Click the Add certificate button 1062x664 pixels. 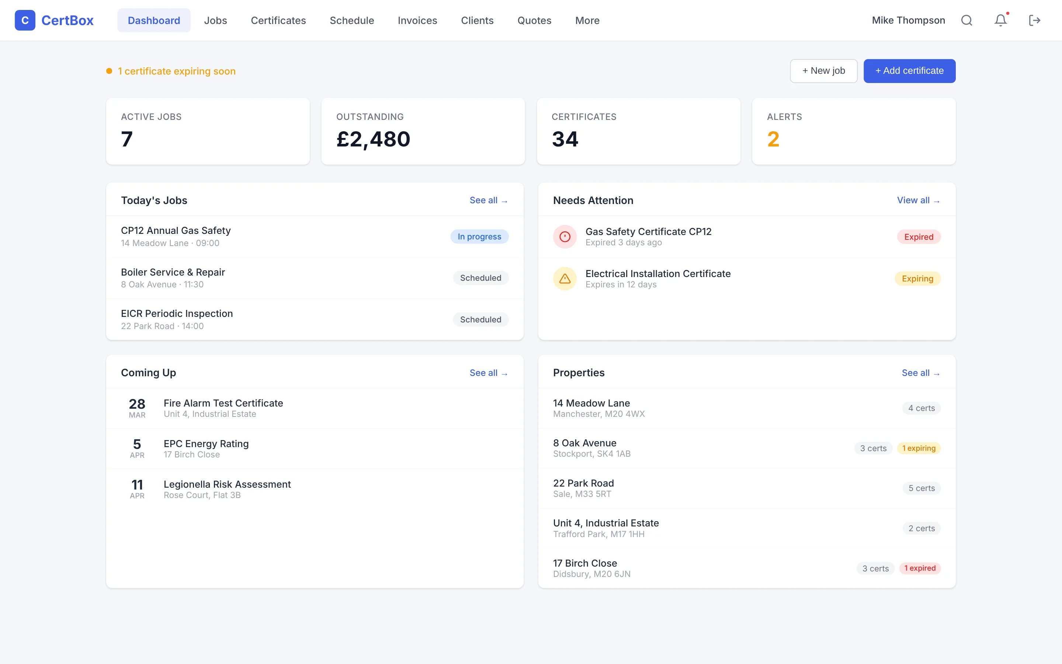909,71
